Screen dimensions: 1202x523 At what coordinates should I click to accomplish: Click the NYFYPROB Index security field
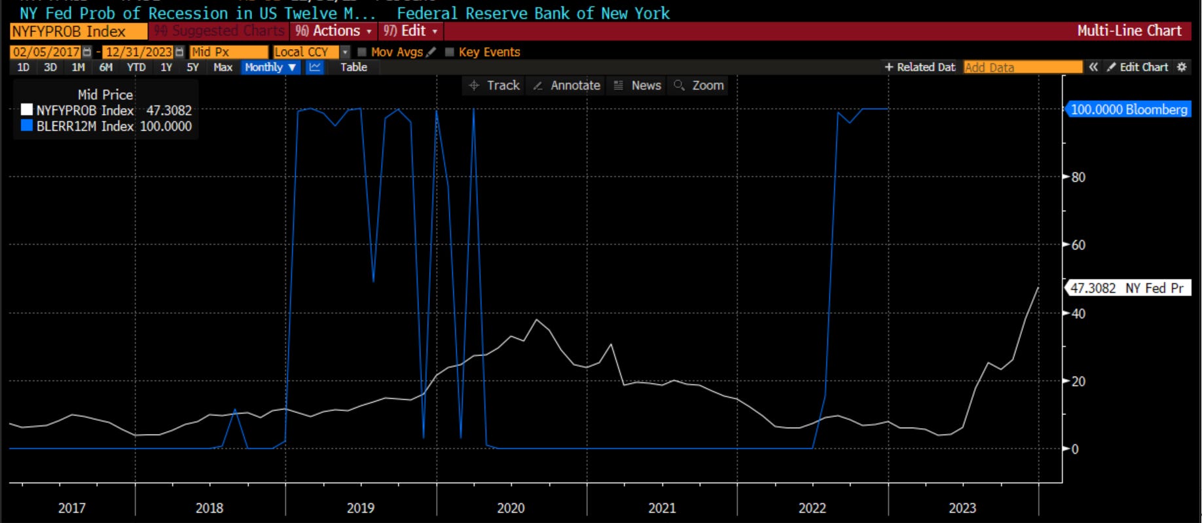pyautogui.click(x=79, y=31)
